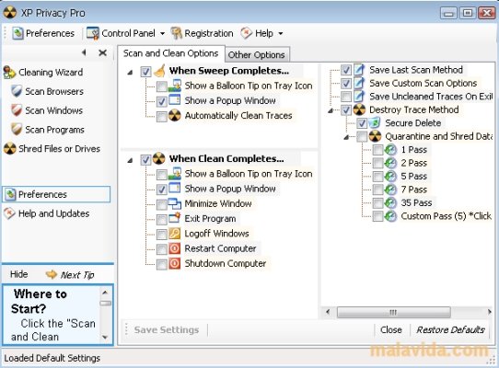Enable the Restart Computer checkbox
The height and width of the screenshot is (368, 499).
click(162, 249)
